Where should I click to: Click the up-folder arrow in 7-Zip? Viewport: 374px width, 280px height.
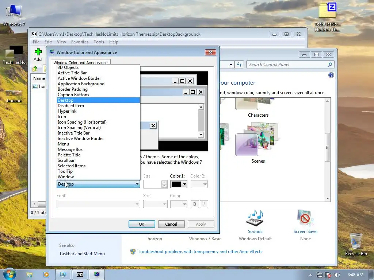tap(35, 69)
